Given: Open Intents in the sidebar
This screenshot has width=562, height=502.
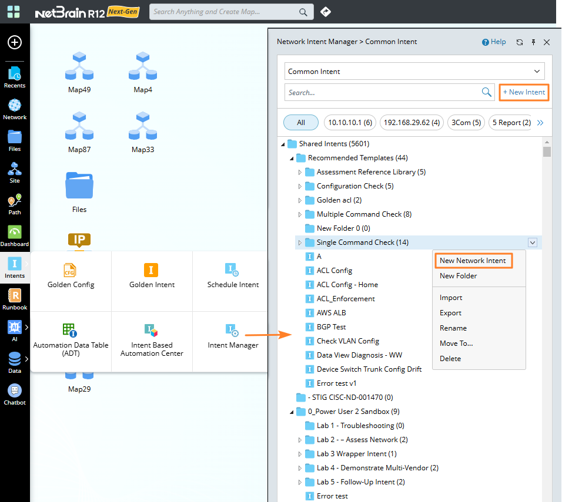Looking at the screenshot, I should 15,268.
